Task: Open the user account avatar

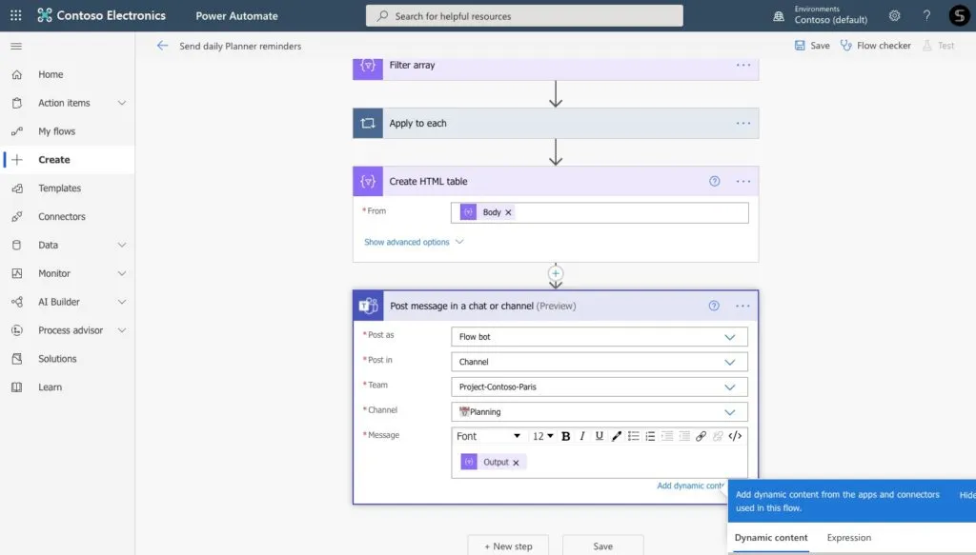Action: [x=959, y=15]
